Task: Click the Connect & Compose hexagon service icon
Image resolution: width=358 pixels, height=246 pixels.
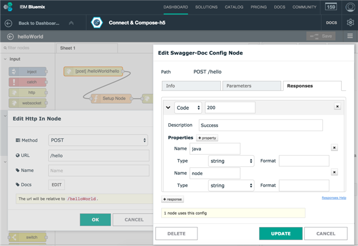Action: [x=97, y=22]
